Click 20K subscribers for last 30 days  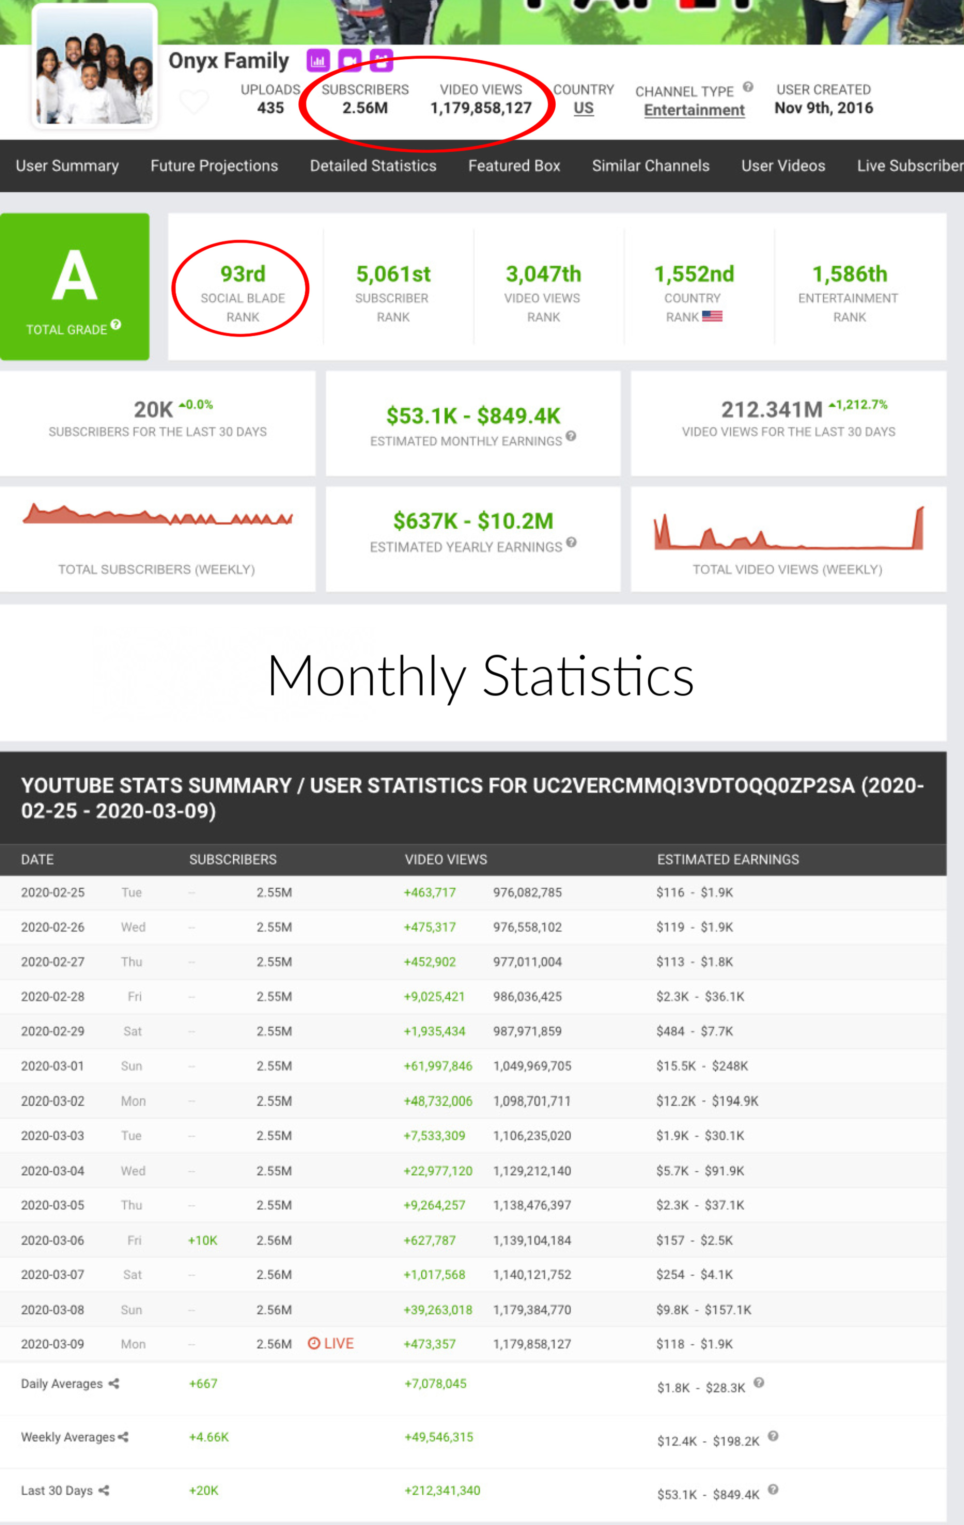point(153,410)
